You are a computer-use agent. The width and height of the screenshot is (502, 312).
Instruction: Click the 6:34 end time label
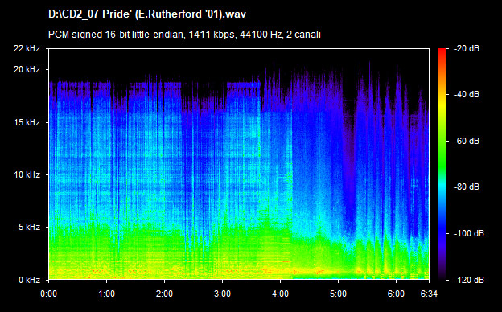click(x=429, y=294)
